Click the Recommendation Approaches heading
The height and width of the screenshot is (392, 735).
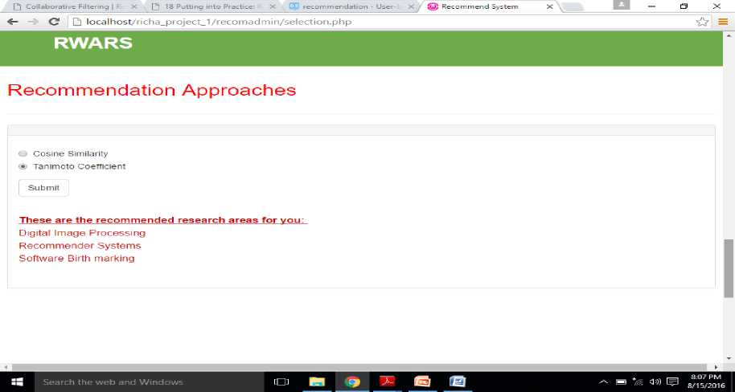tap(152, 90)
